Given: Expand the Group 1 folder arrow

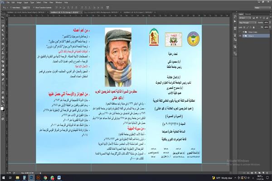Looking at the screenshot, I should 243,36.
